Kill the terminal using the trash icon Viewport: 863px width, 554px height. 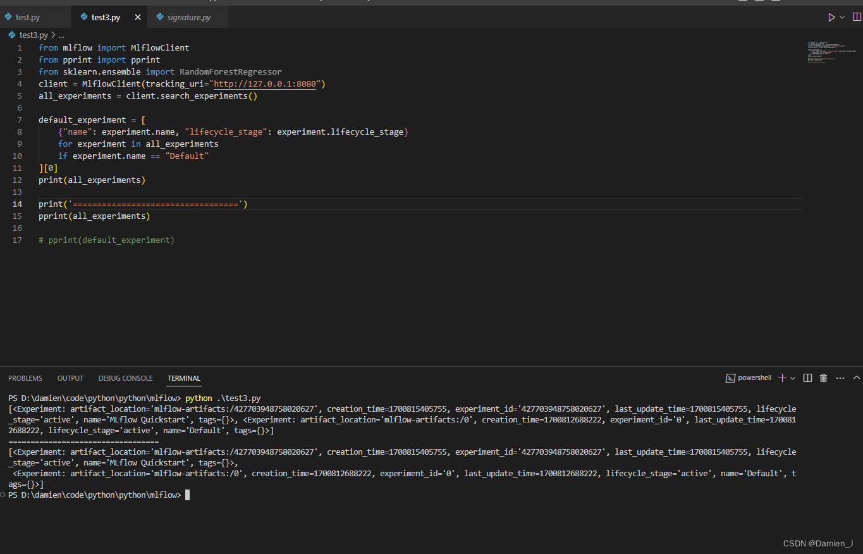pyautogui.click(x=823, y=378)
